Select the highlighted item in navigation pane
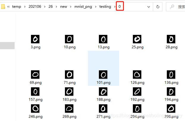The width and height of the screenshot is (185, 121). point(7,46)
